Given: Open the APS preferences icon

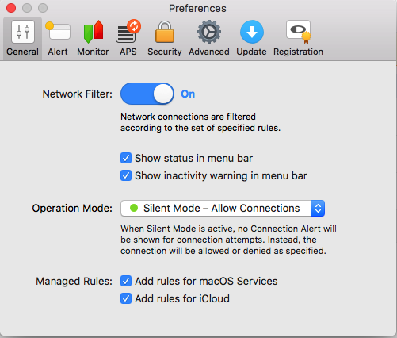Looking at the screenshot, I should 128,31.
